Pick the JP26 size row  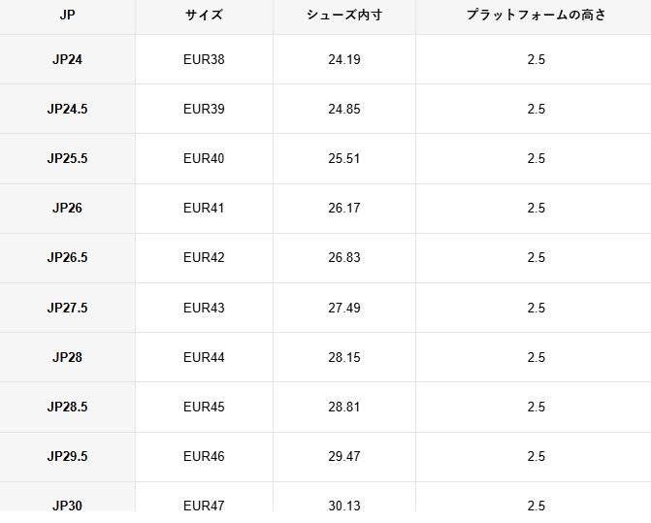click(x=67, y=208)
